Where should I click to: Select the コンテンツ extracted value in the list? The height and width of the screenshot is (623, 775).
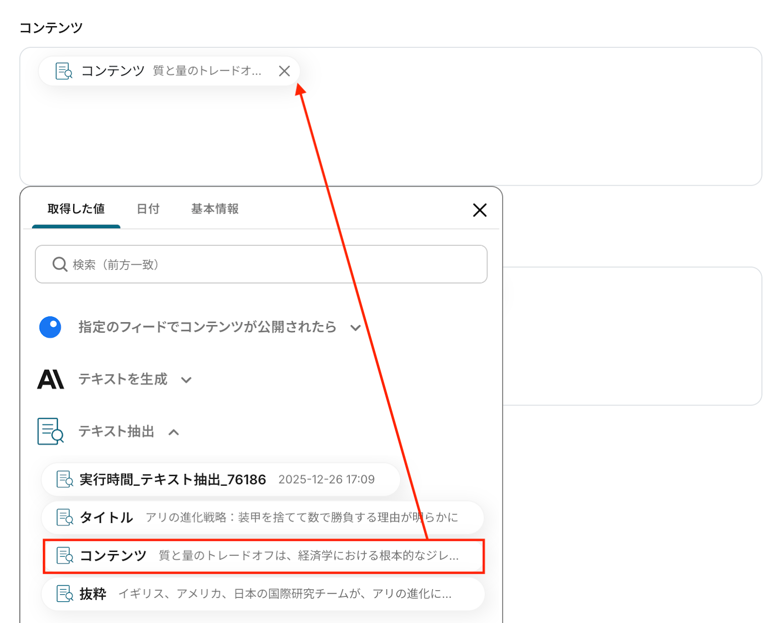264,556
